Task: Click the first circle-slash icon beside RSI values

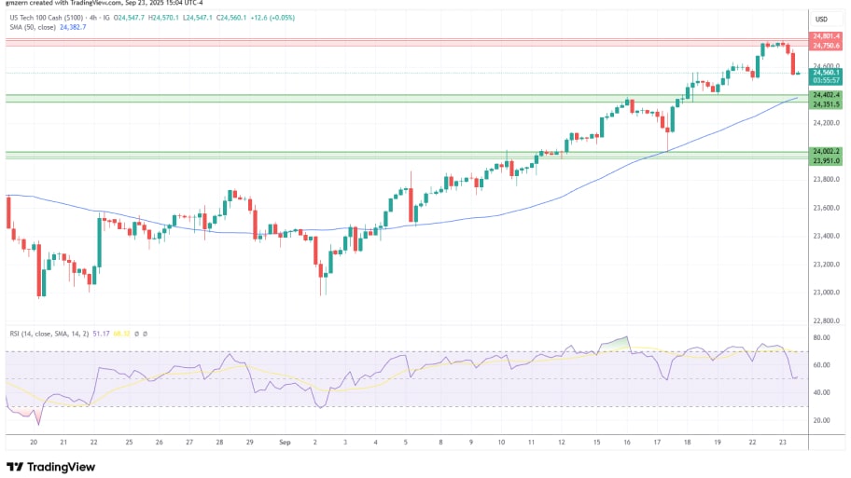Action: click(x=136, y=333)
